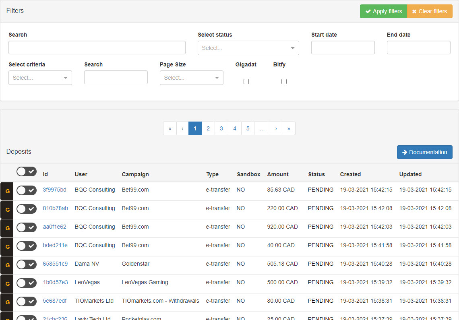Click the Amount column header
This screenshot has width=459, height=320.
(278, 174)
